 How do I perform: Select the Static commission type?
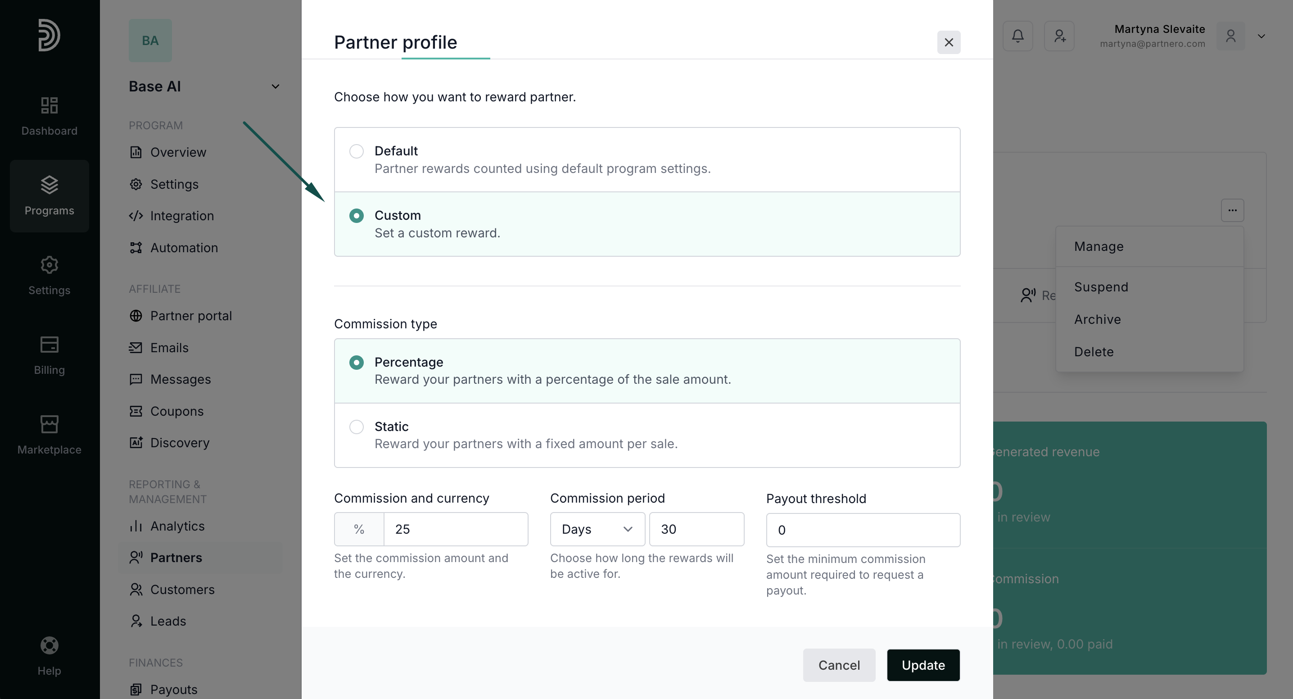(x=357, y=427)
